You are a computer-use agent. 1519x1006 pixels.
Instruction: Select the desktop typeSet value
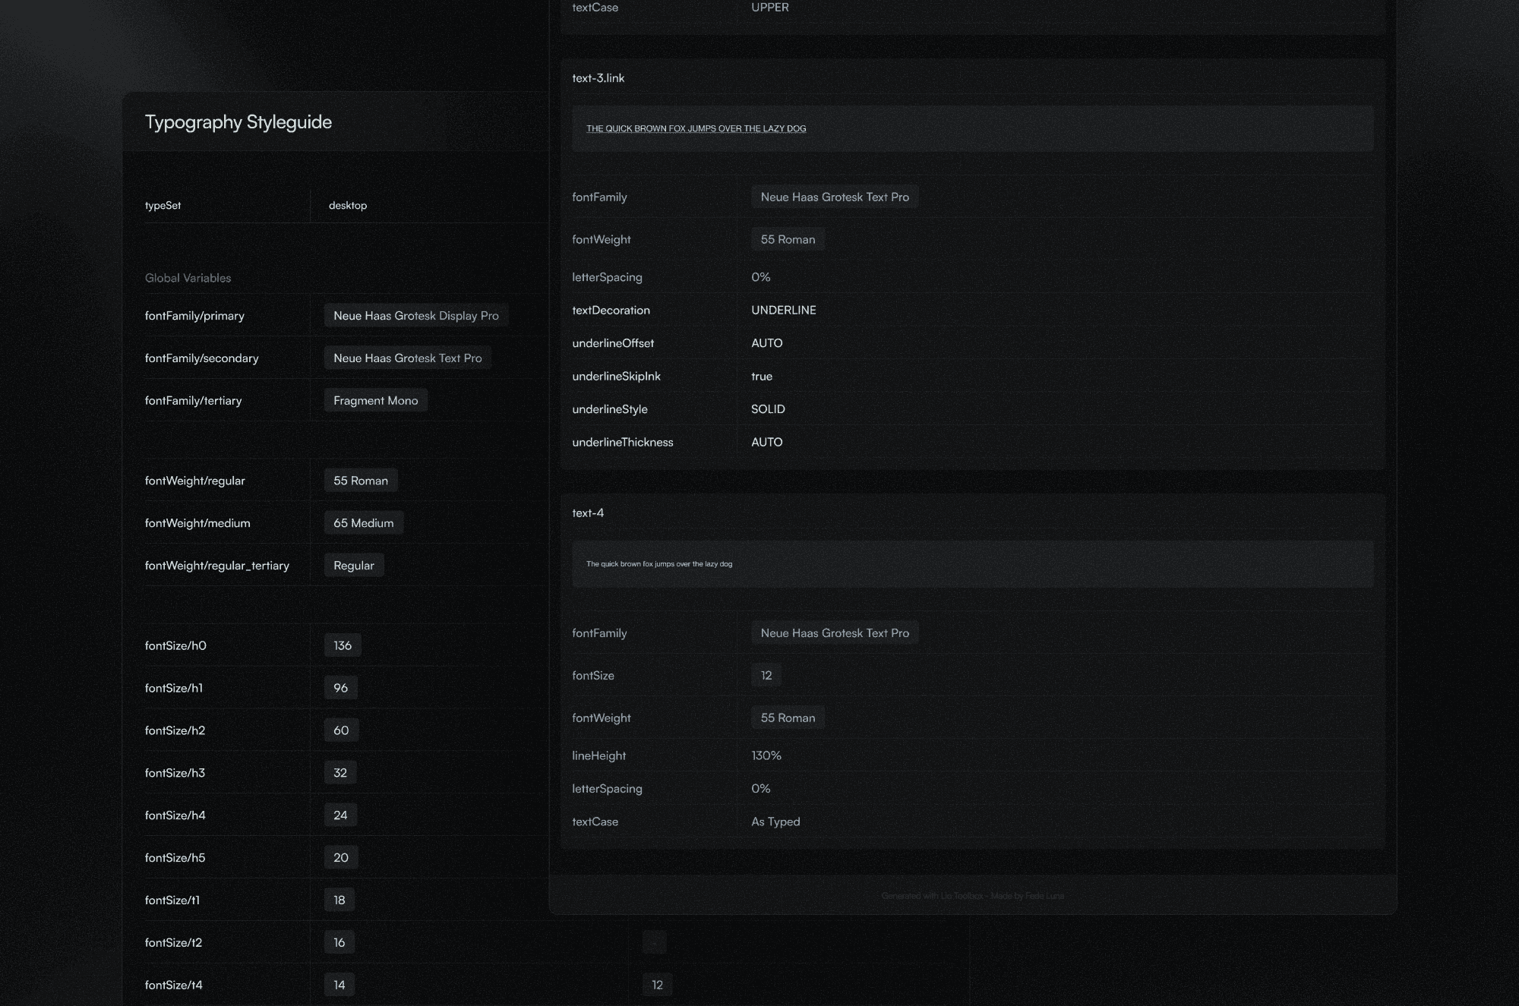tap(347, 205)
